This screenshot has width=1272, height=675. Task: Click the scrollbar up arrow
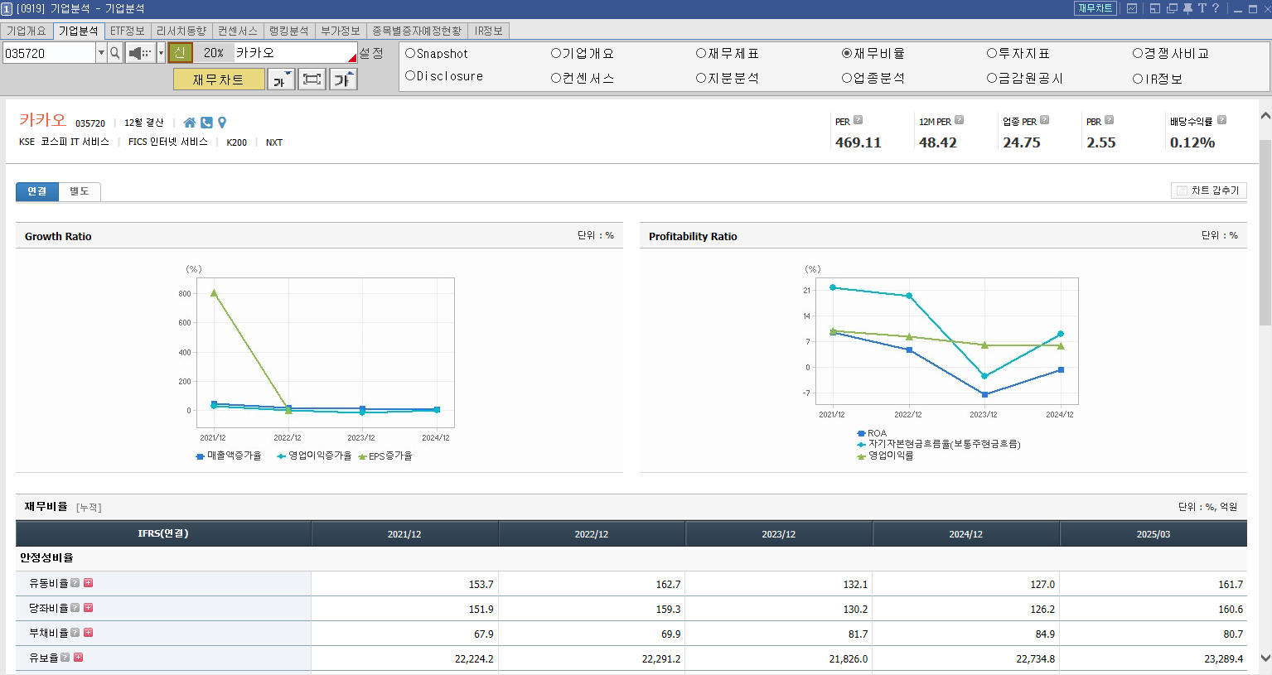click(x=1265, y=115)
